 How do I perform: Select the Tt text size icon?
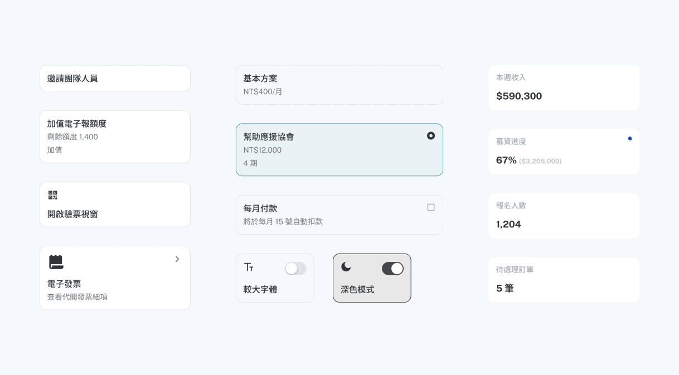[249, 268]
